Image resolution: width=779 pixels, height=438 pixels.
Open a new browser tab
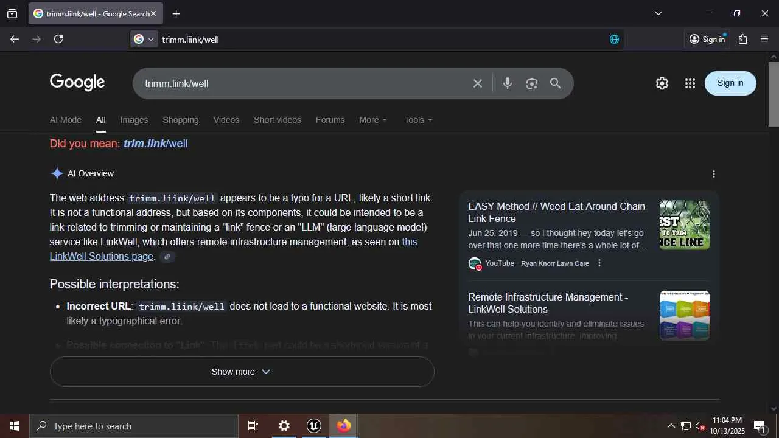(x=176, y=13)
